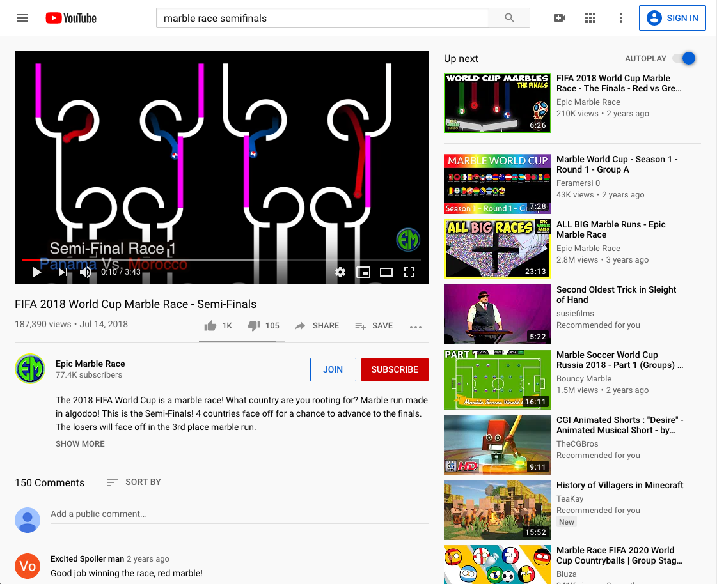This screenshot has height=584, width=717.
Task: Open more actions menu under video
Action: [x=416, y=327]
